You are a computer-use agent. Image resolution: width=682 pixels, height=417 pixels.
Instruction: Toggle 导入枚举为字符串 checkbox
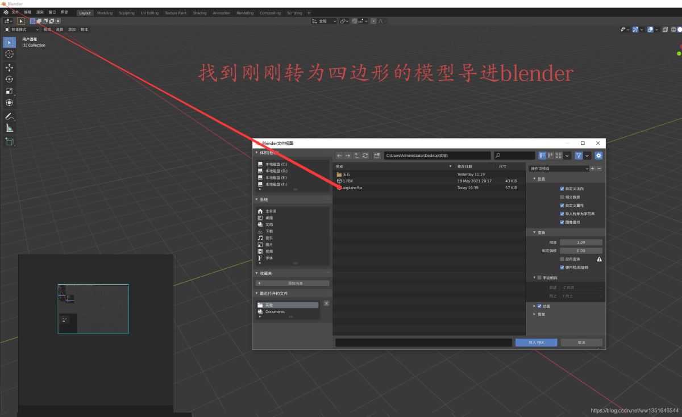point(562,214)
